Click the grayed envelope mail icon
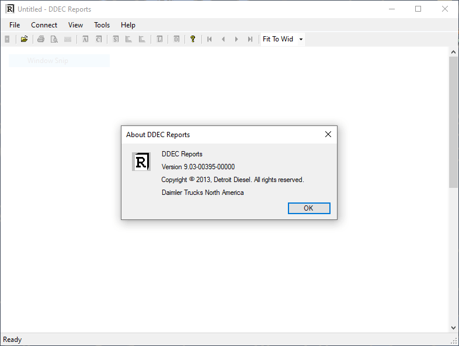459x346 pixels. (x=68, y=39)
